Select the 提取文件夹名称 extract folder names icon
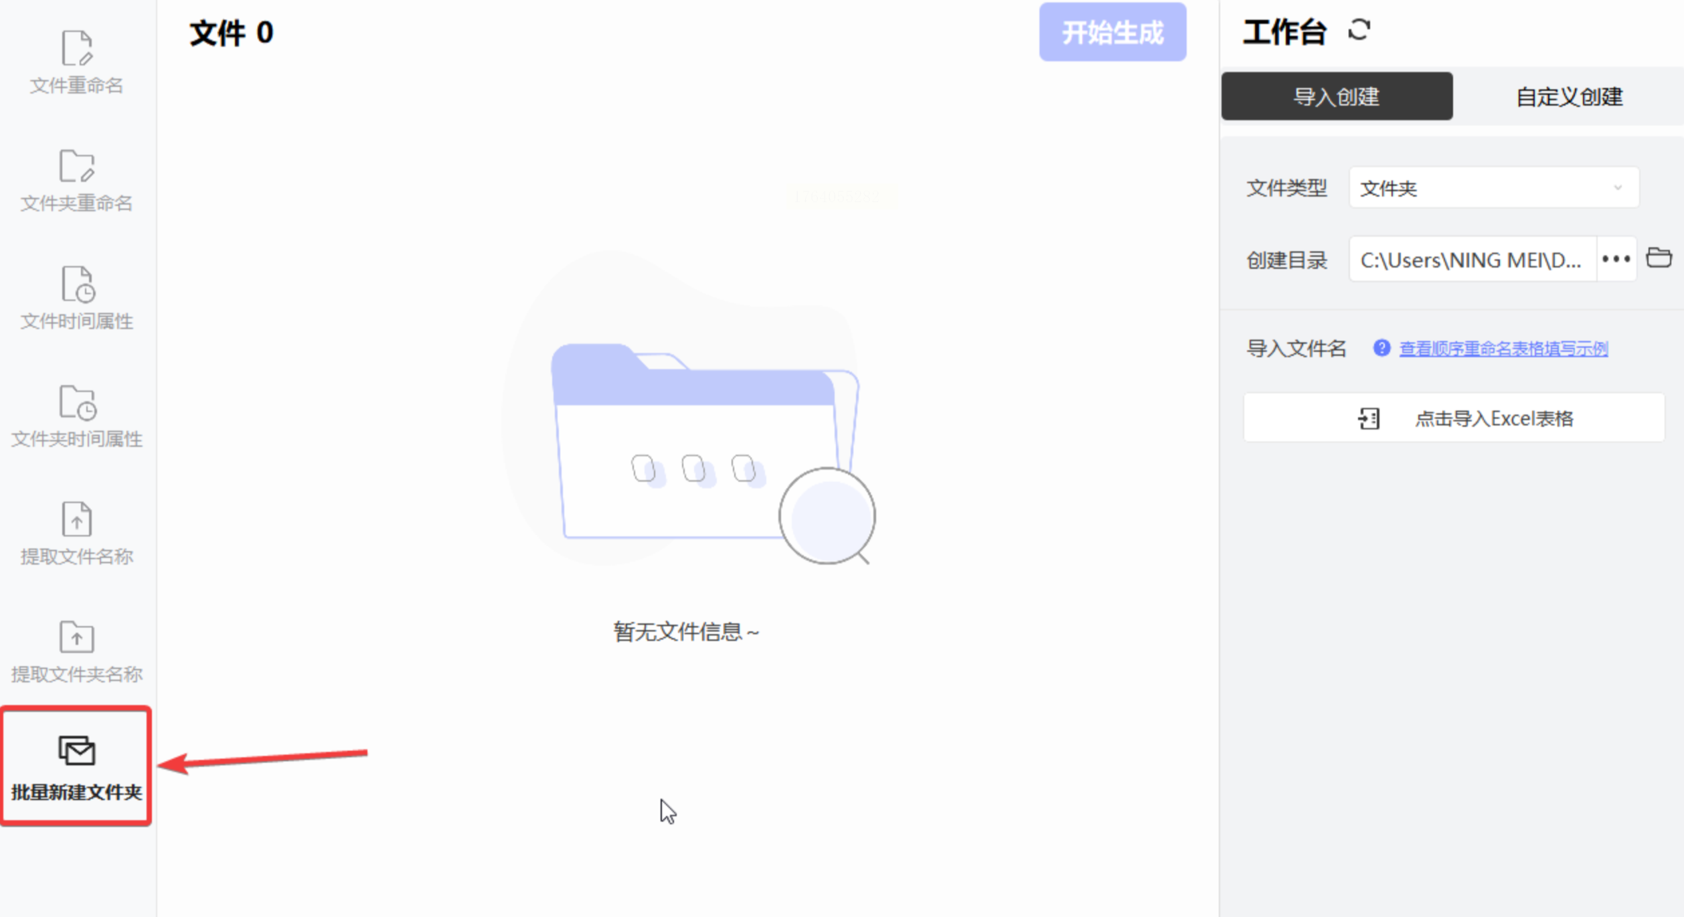This screenshot has height=917, width=1684. click(x=76, y=637)
